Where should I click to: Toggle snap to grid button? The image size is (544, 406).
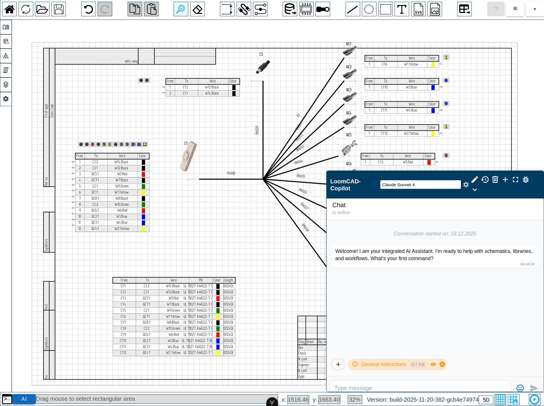tap(513, 399)
